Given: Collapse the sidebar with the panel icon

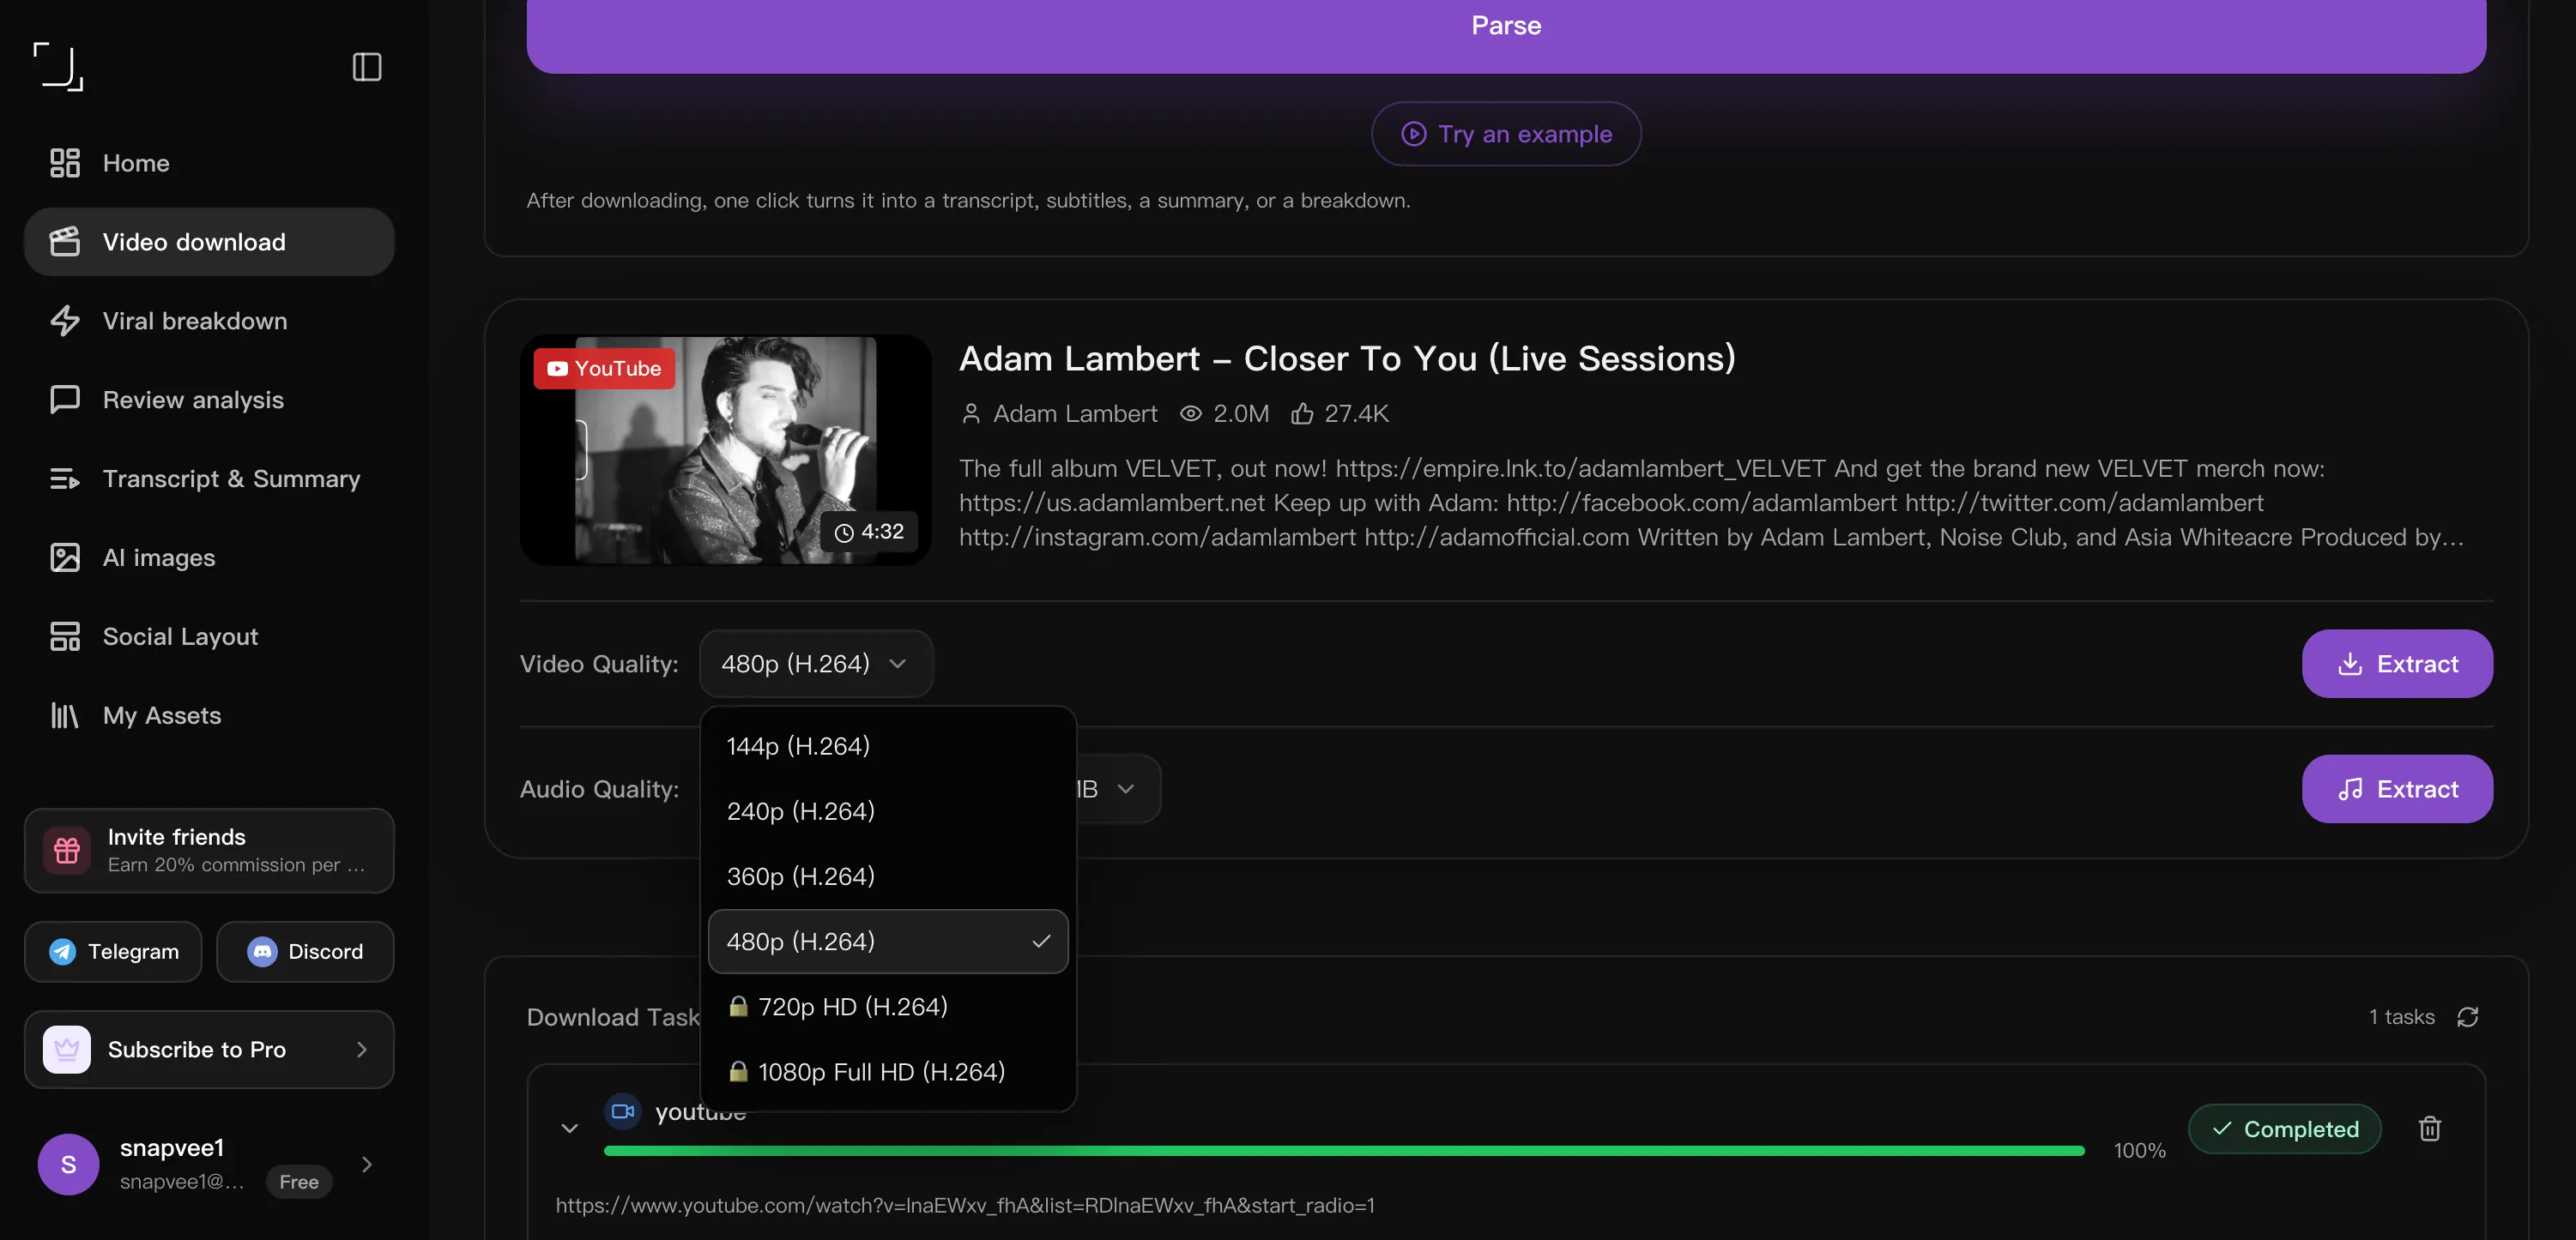Looking at the screenshot, I should pos(367,67).
